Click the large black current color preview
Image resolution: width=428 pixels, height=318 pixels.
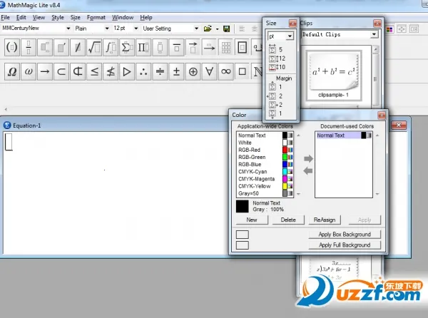[243, 207]
